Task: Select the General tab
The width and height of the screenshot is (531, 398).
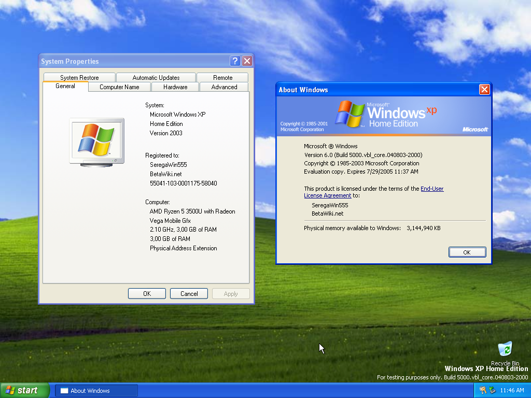Action: (x=65, y=86)
